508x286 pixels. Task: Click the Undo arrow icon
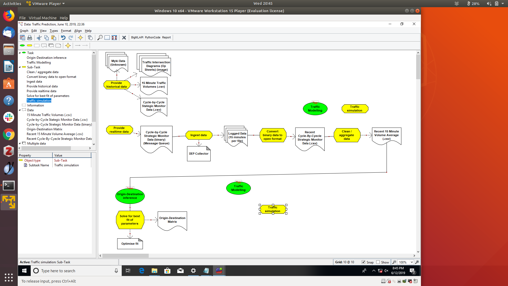63,38
